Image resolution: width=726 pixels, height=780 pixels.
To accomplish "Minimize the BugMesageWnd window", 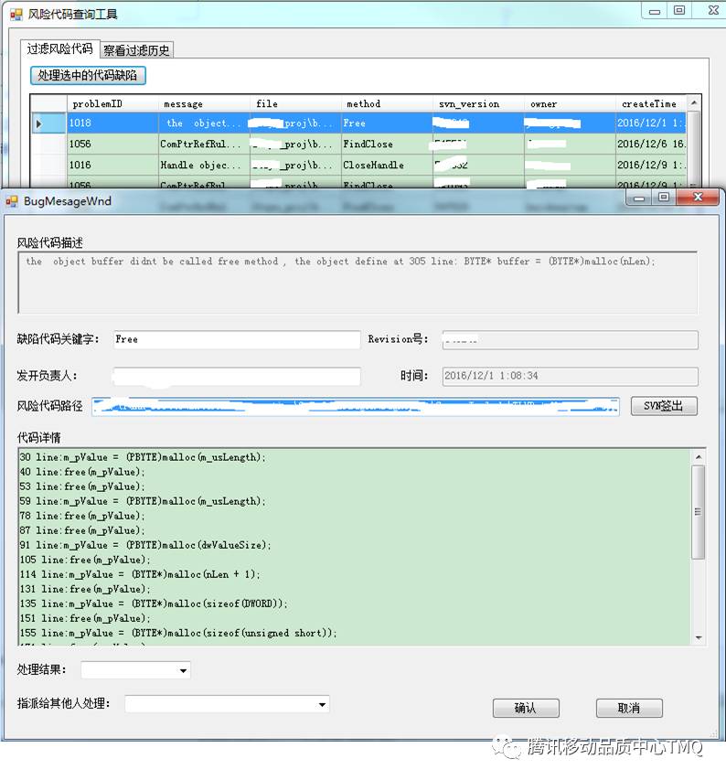I will click(x=639, y=198).
